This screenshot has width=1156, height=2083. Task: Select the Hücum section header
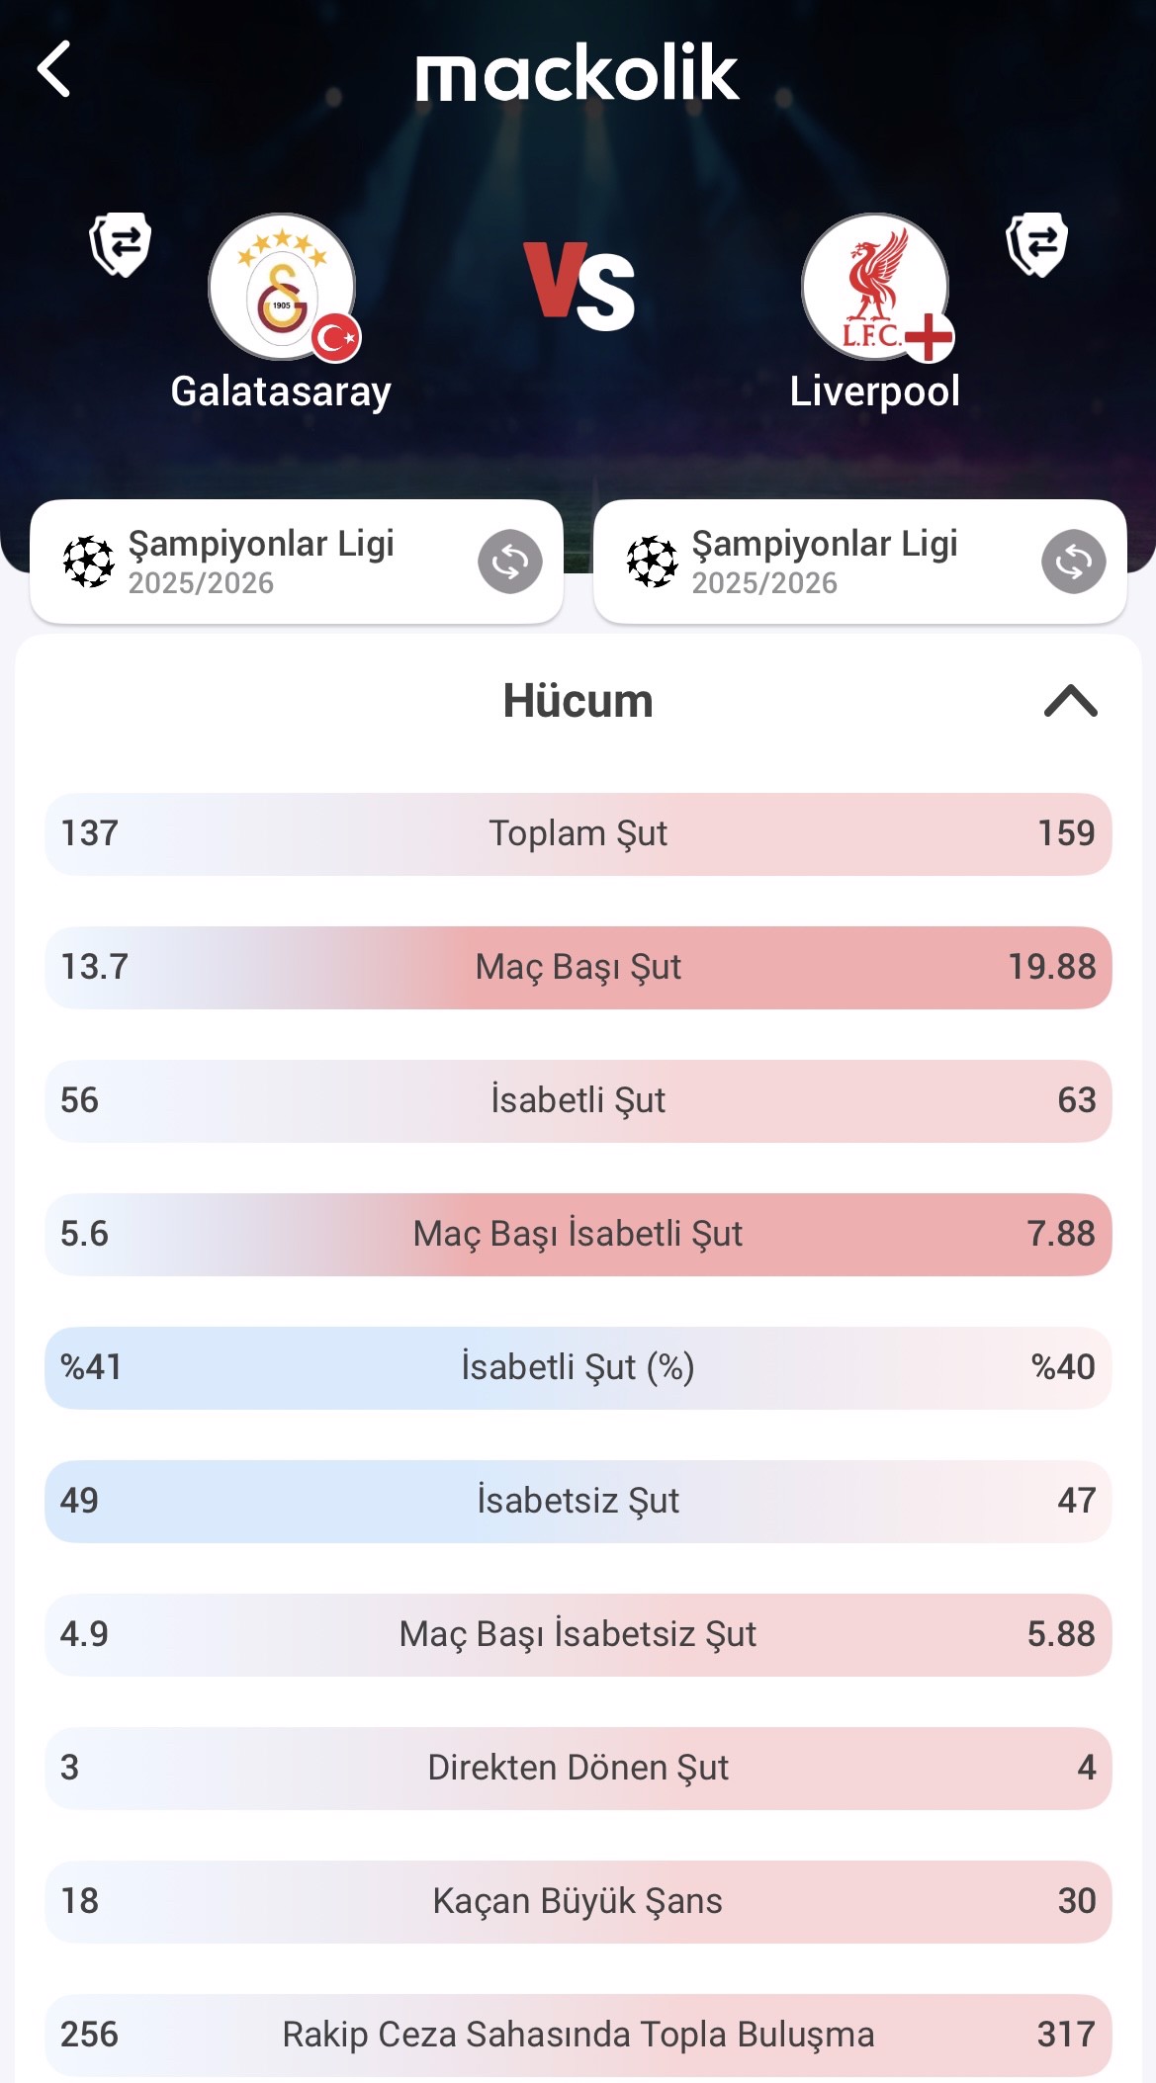[578, 701]
